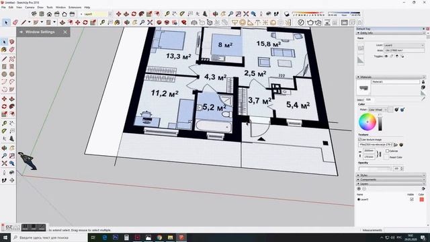Select the Freehand tool in the side palette
This screenshot has width=430, height=242.
tap(12, 59)
